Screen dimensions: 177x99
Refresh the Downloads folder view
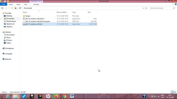(146, 8)
